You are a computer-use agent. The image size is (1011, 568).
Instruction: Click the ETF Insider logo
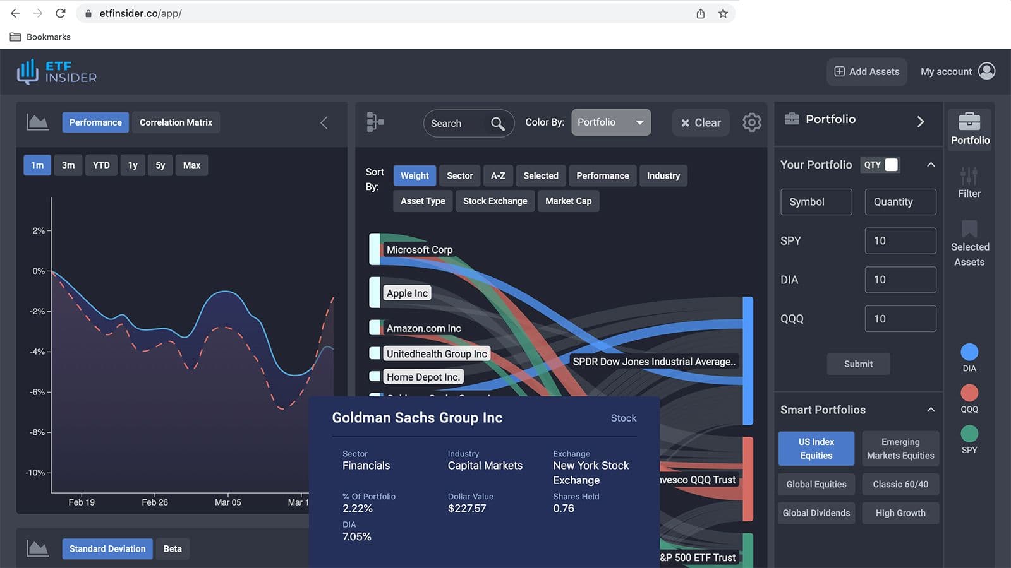[57, 72]
